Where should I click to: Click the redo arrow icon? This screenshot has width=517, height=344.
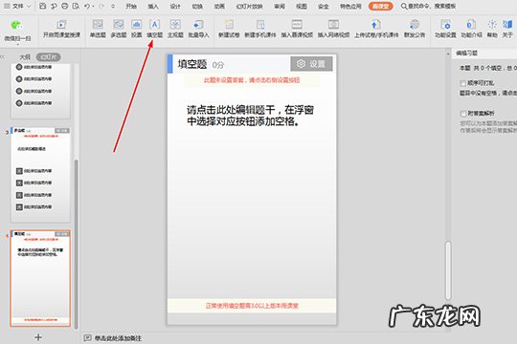coord(101,6)
